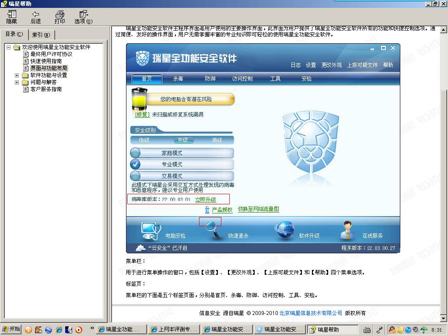Expand the 软件功能与设置 folder
The height and width of the screenshot is (336, 448).
click(x=17, y=75)
